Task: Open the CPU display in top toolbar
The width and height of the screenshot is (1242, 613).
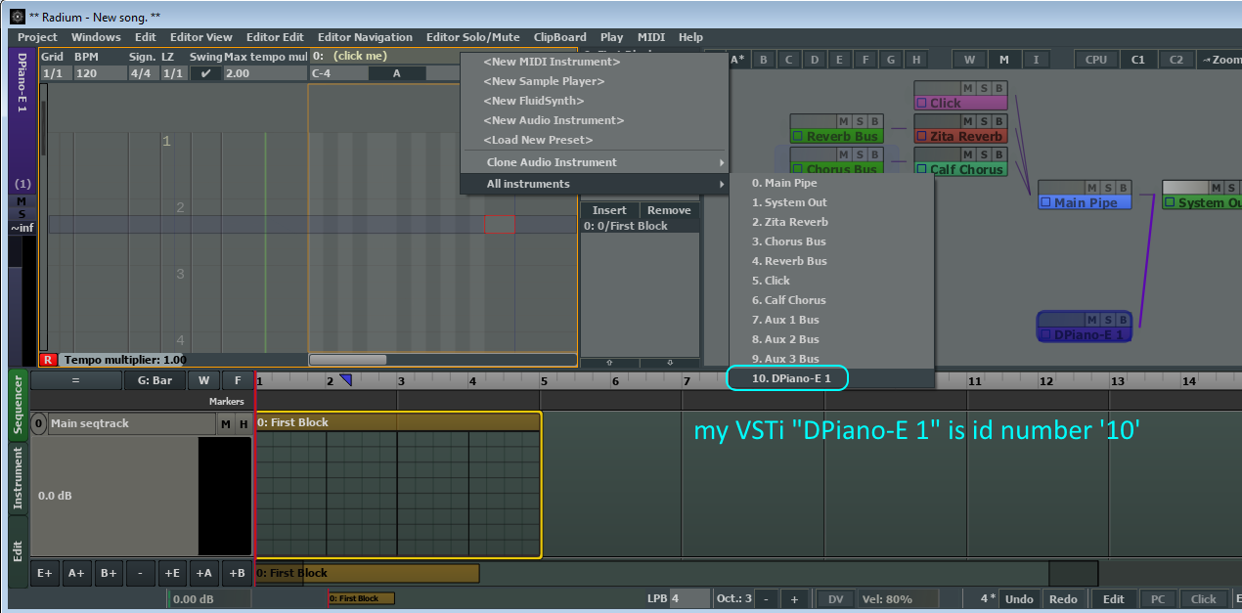Action: (1096, 60)
